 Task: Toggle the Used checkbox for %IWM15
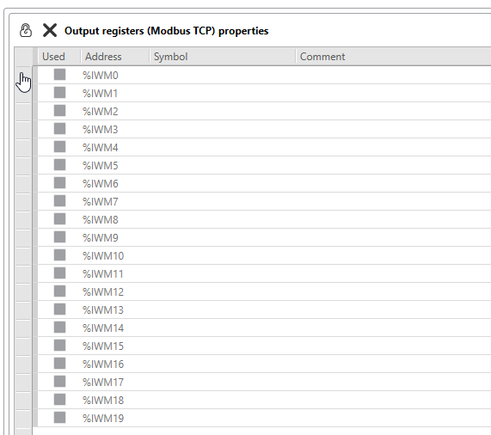tap(59, 346)
